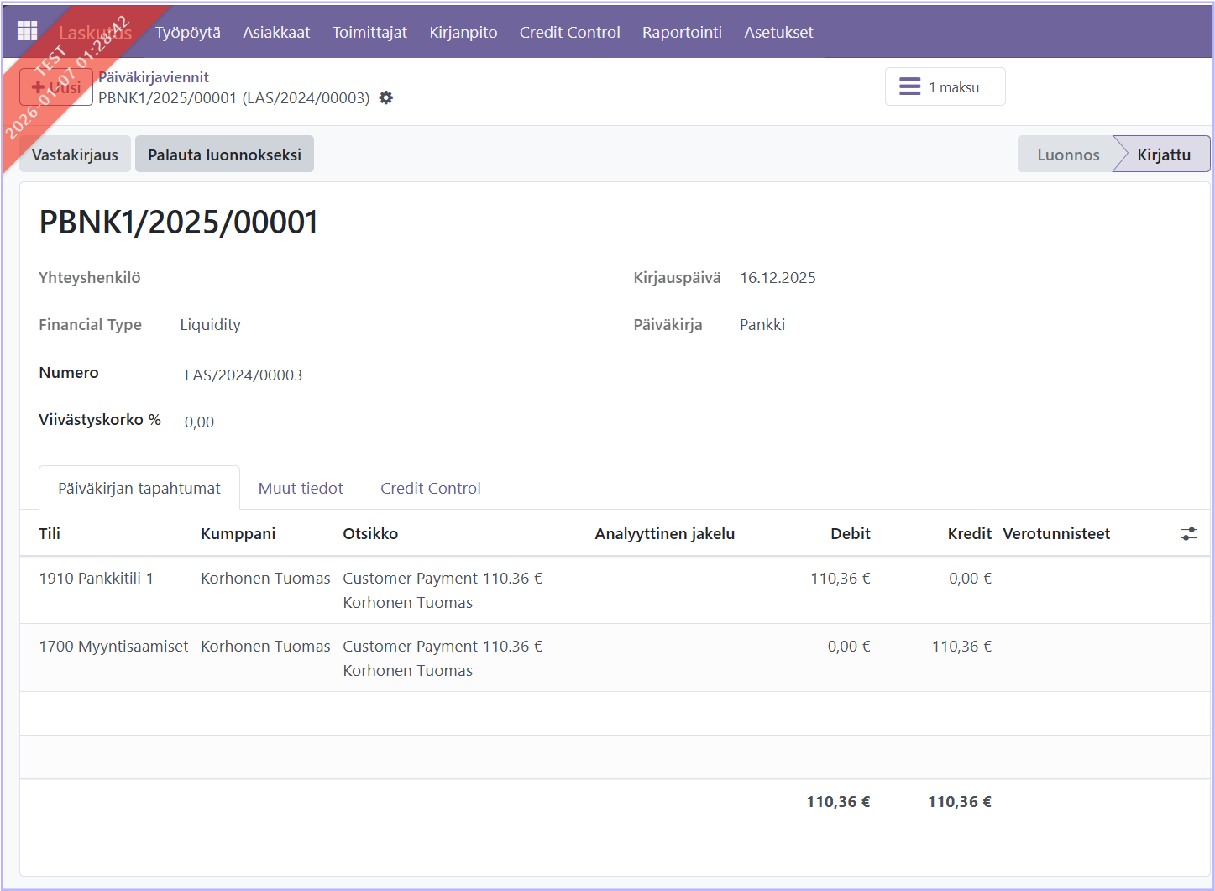The height and width of the screenshot is (891, 1215).
Task: Expand the Kirjanpito menu
Action: [x=463, y=33]
